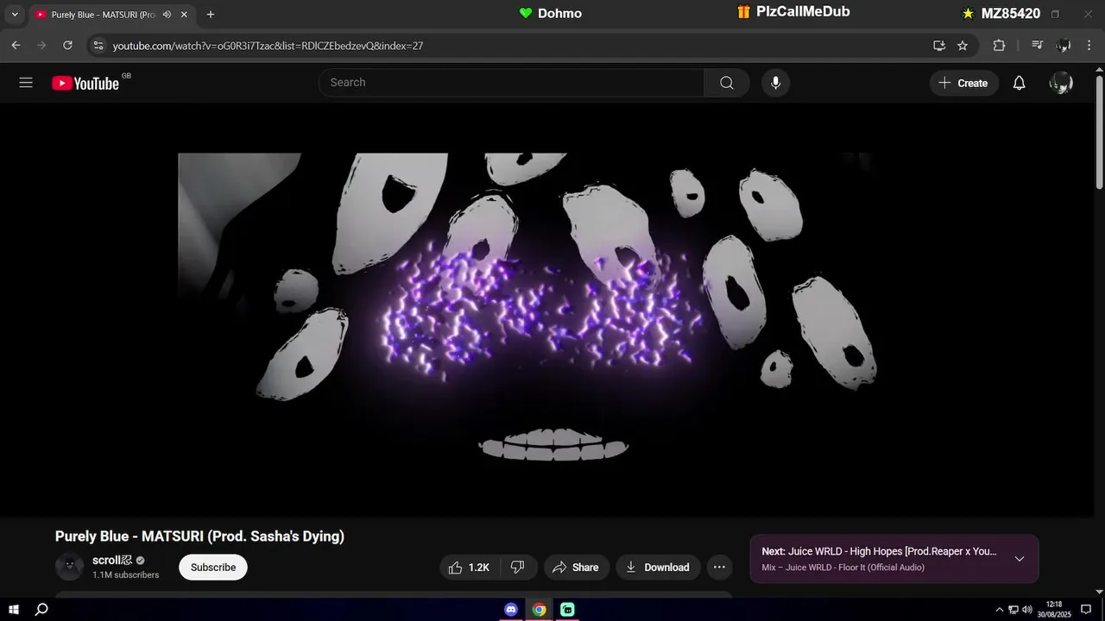Open the scroll channel avatar

pos(69,567)
